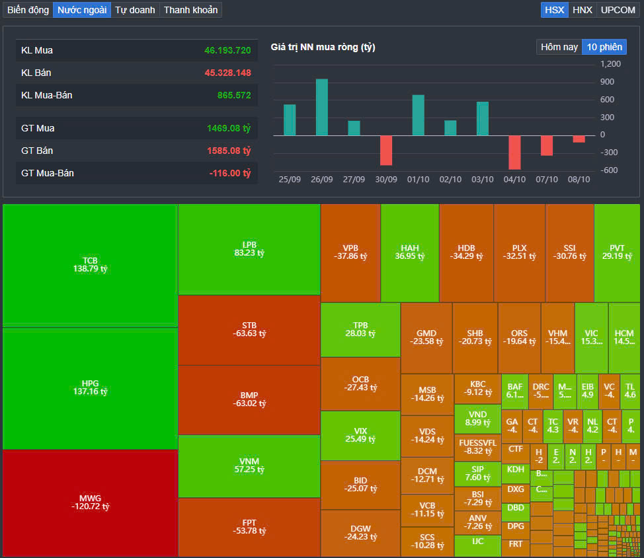Click the MSB treemap tile
Screen dimensions: 644x558
[x=427, y=394]
